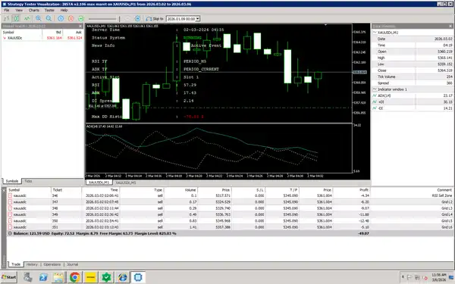This screenshot has width=455, height=284.
Task: Open the Trade tab
Action: (x=16, y=264)
